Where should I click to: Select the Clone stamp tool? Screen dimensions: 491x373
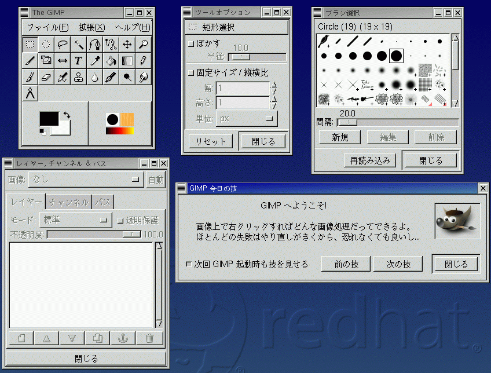click(x=79, y=76)
